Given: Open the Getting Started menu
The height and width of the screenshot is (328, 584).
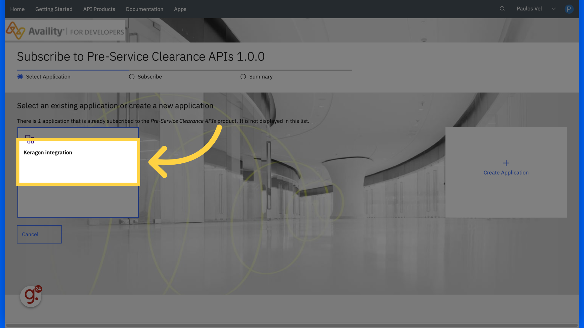Looking at the screenshot, I should point(54,9).
